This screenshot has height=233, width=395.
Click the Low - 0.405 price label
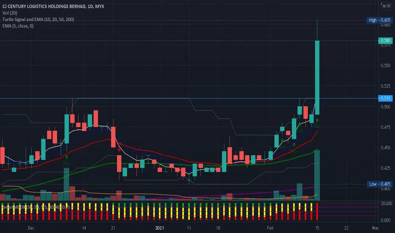[x=379, y=184]
